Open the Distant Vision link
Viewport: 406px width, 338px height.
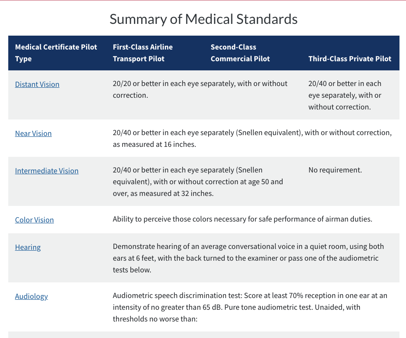point(37,84)
